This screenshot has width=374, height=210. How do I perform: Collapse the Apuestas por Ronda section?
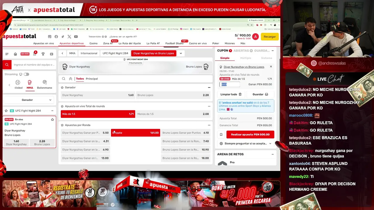(x=209, y=125)
